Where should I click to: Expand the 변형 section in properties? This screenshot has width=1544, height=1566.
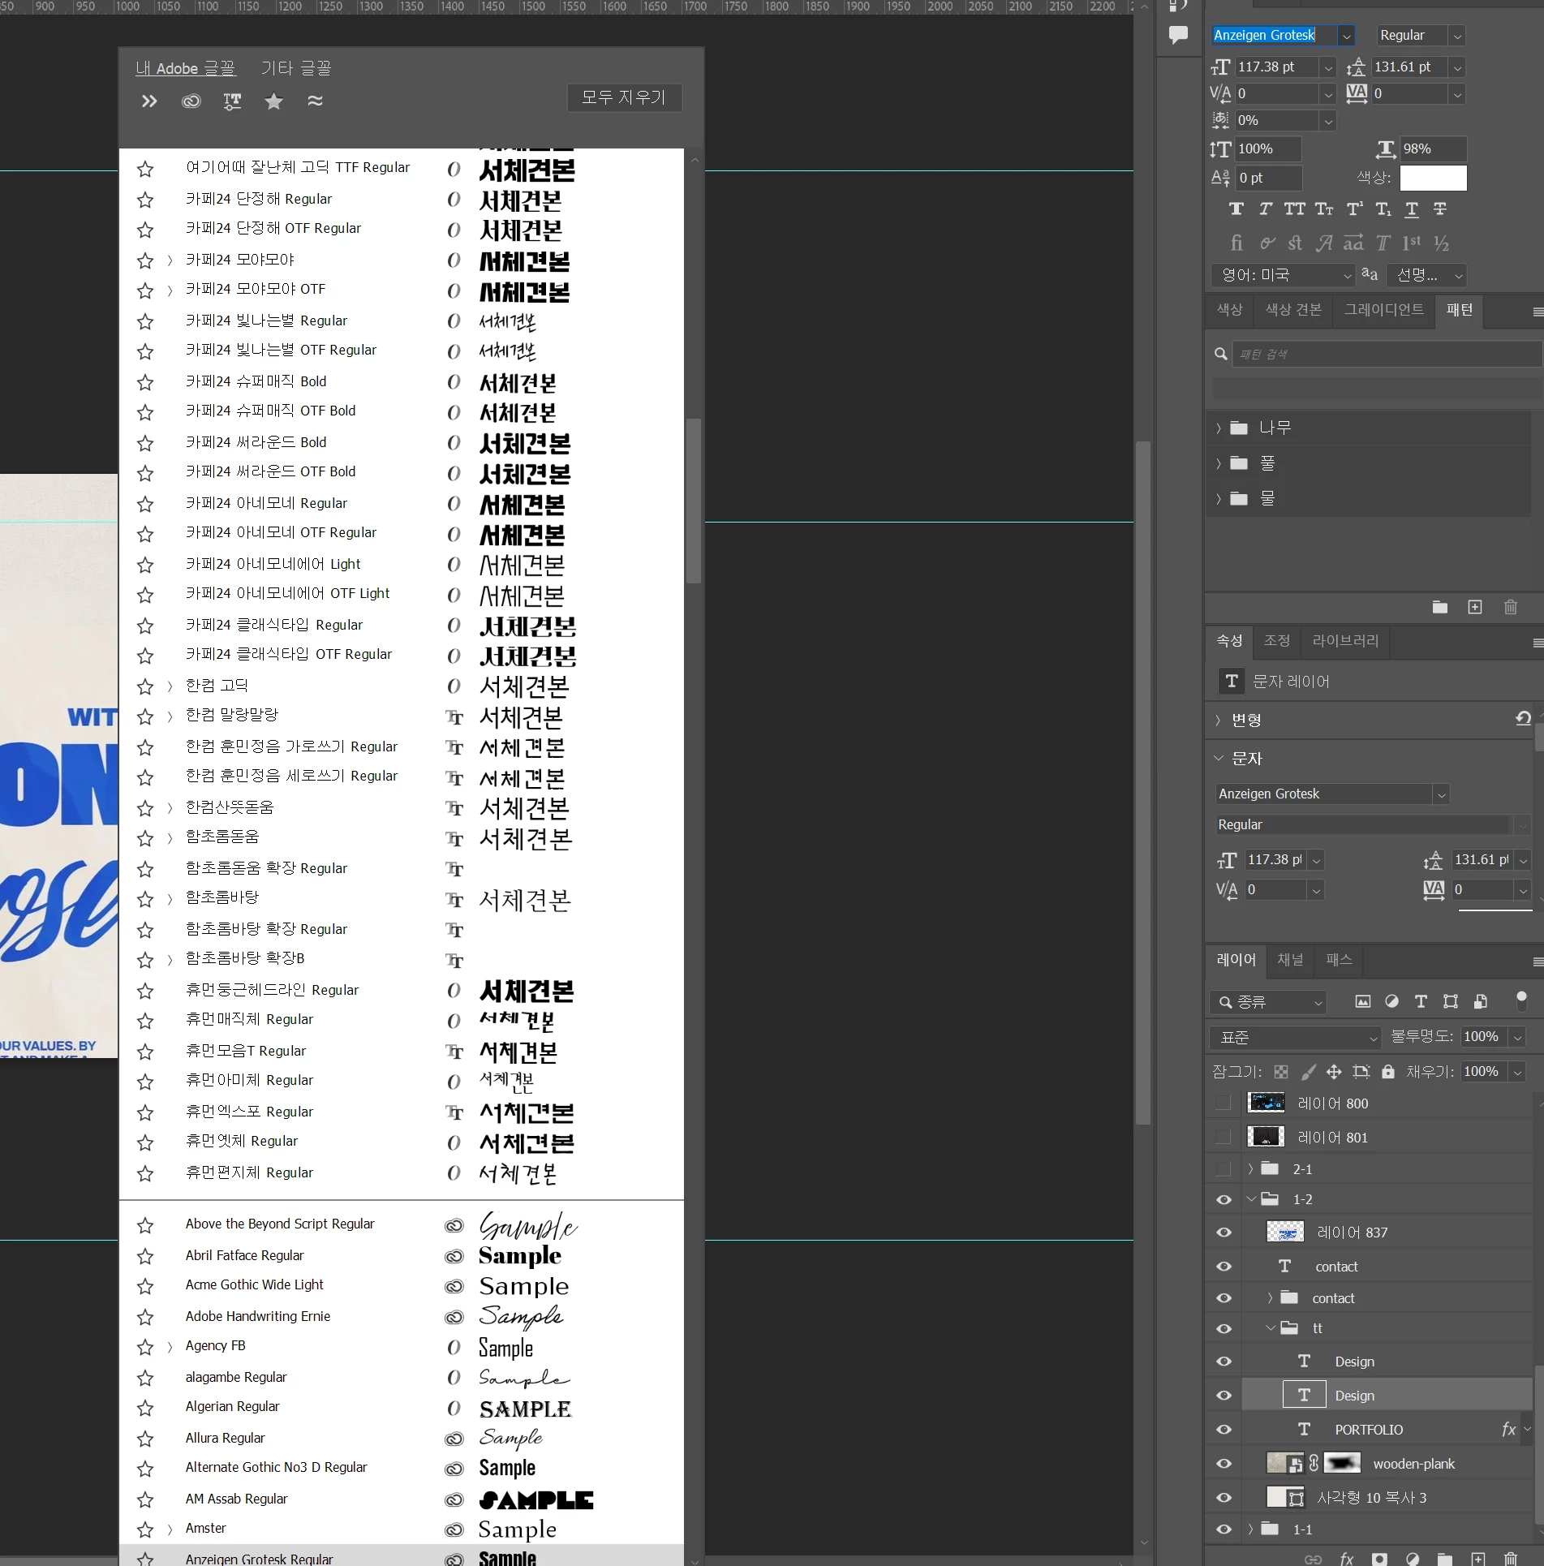click(1218, 720)
